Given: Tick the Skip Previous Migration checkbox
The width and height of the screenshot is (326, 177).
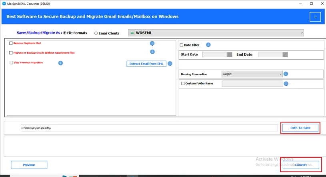Looking at the screenshot, I should point(11,62).
